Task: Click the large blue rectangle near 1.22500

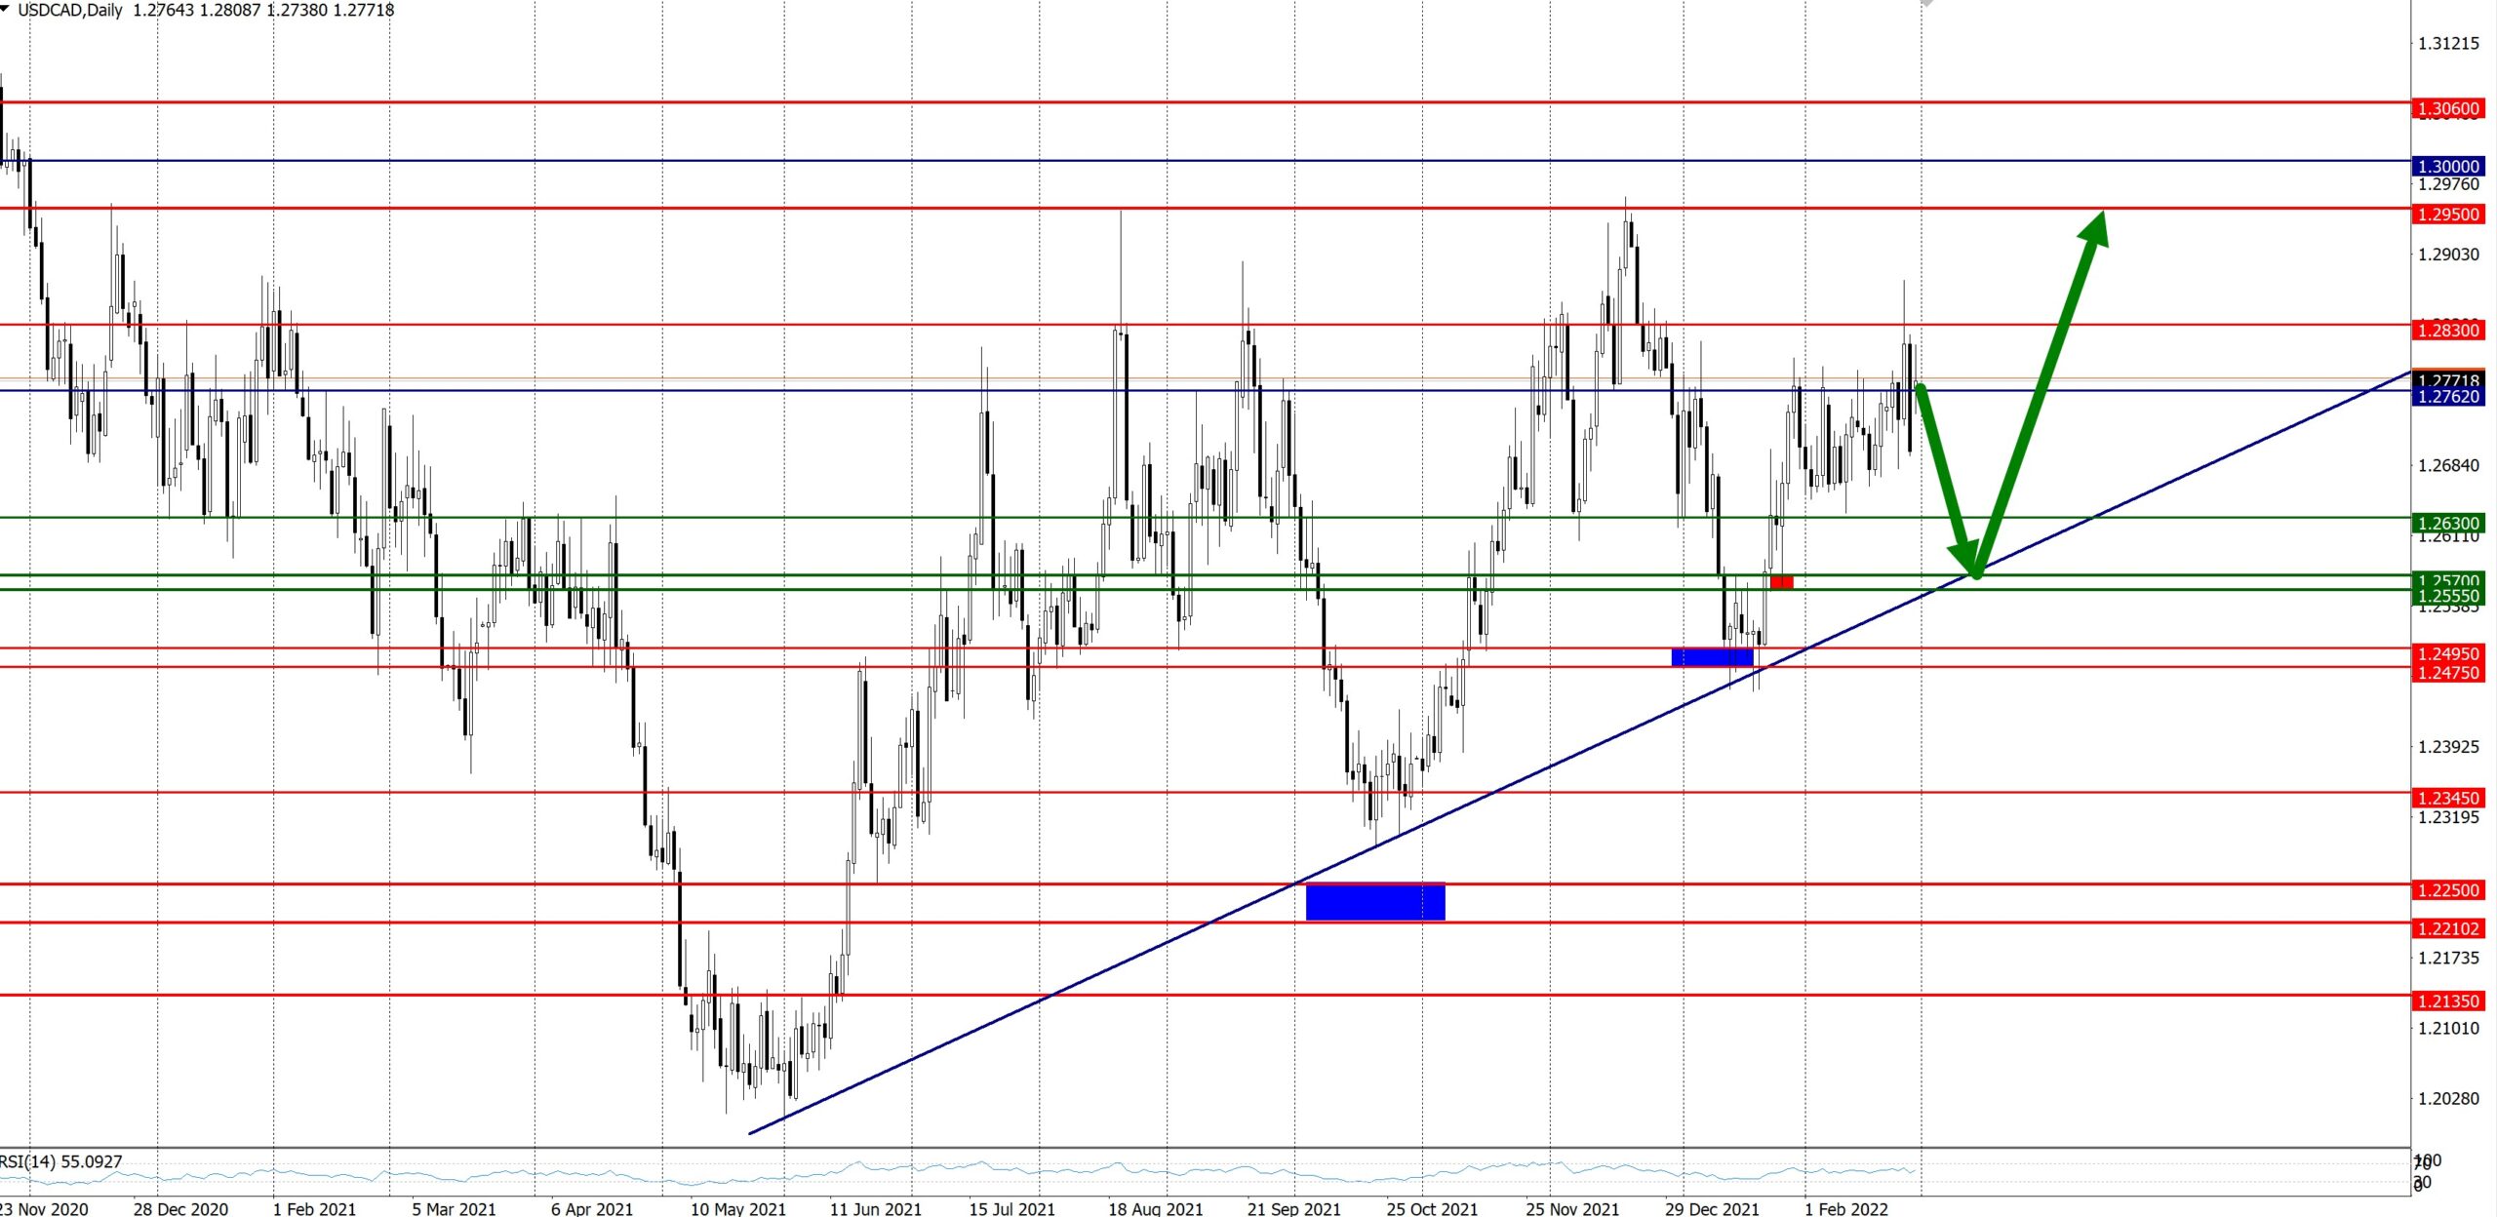Action: click(1375, 902)
